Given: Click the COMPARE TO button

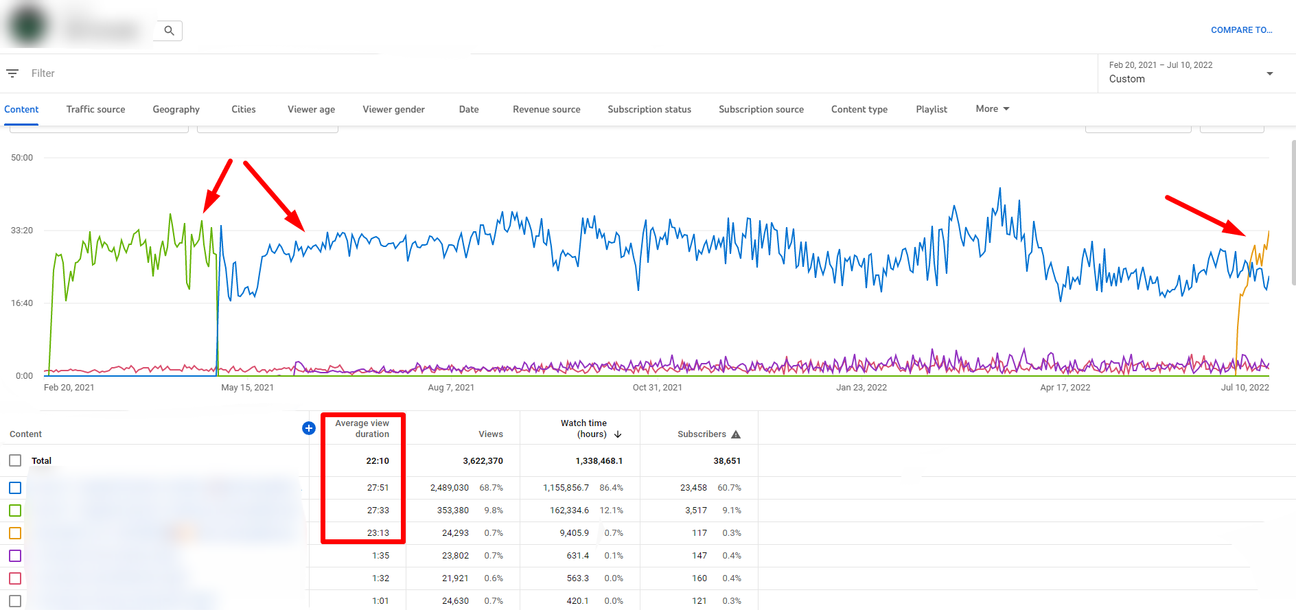Looking at the screenshot, I should tap(1241, 30).
